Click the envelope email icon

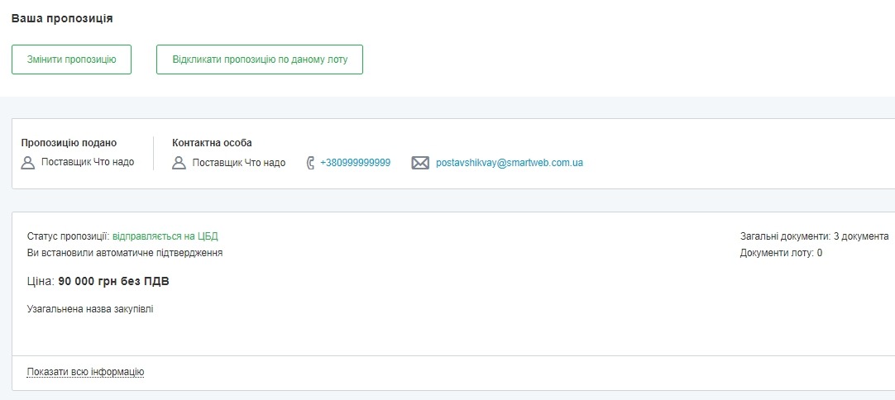point(420,163)
